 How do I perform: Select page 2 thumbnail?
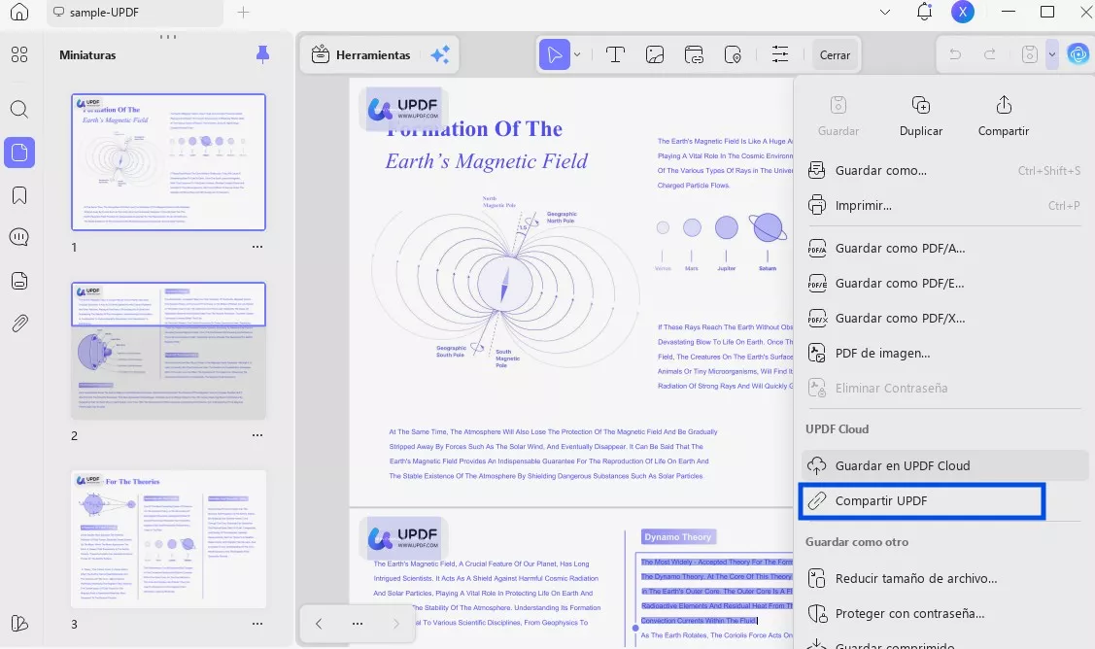point(168,351)
